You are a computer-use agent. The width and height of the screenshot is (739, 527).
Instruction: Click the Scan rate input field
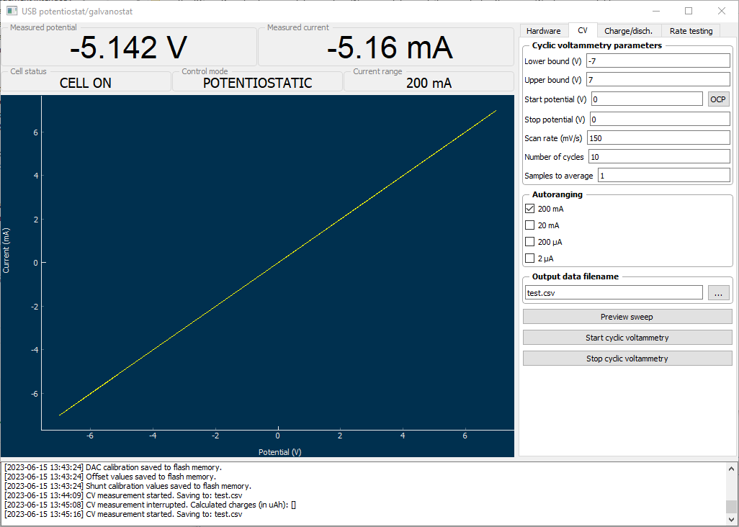coord(658,137)
